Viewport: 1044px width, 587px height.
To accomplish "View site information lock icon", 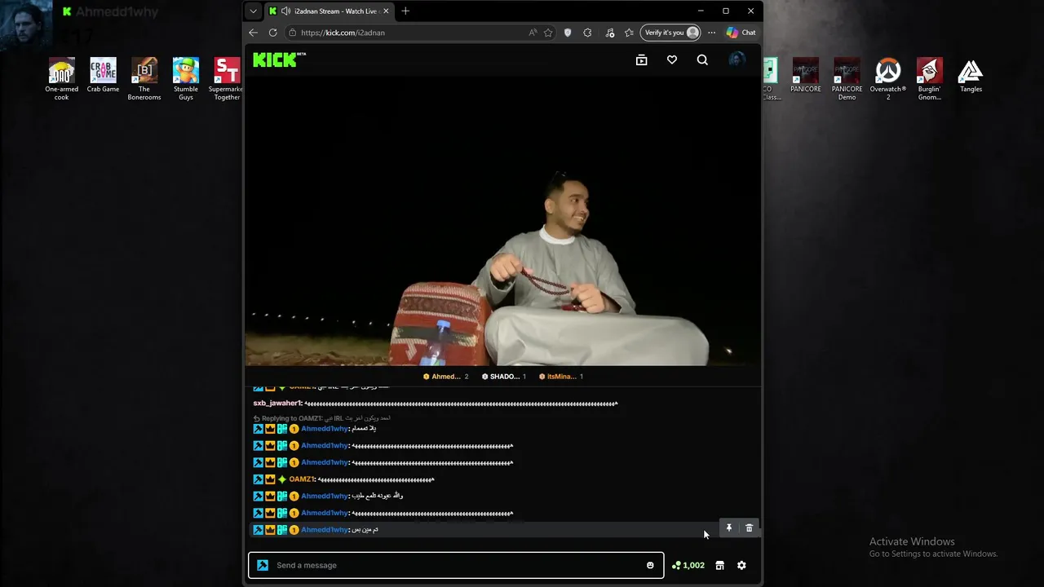I will (292, 33).
